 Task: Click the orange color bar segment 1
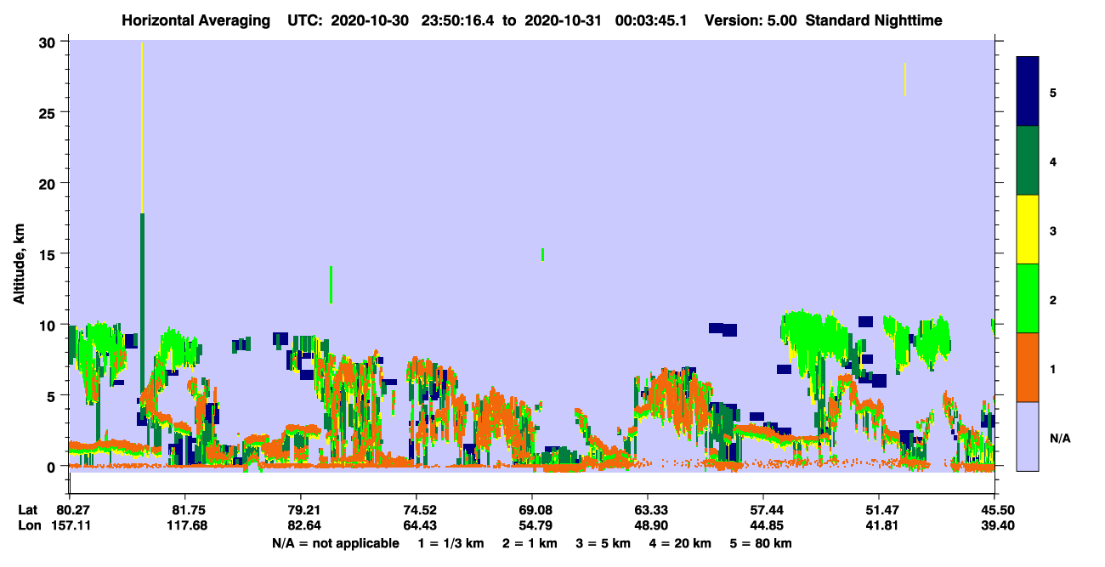[1028, 367]
